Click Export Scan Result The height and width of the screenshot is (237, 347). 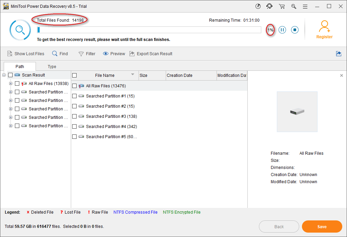(x=151, y=54)
